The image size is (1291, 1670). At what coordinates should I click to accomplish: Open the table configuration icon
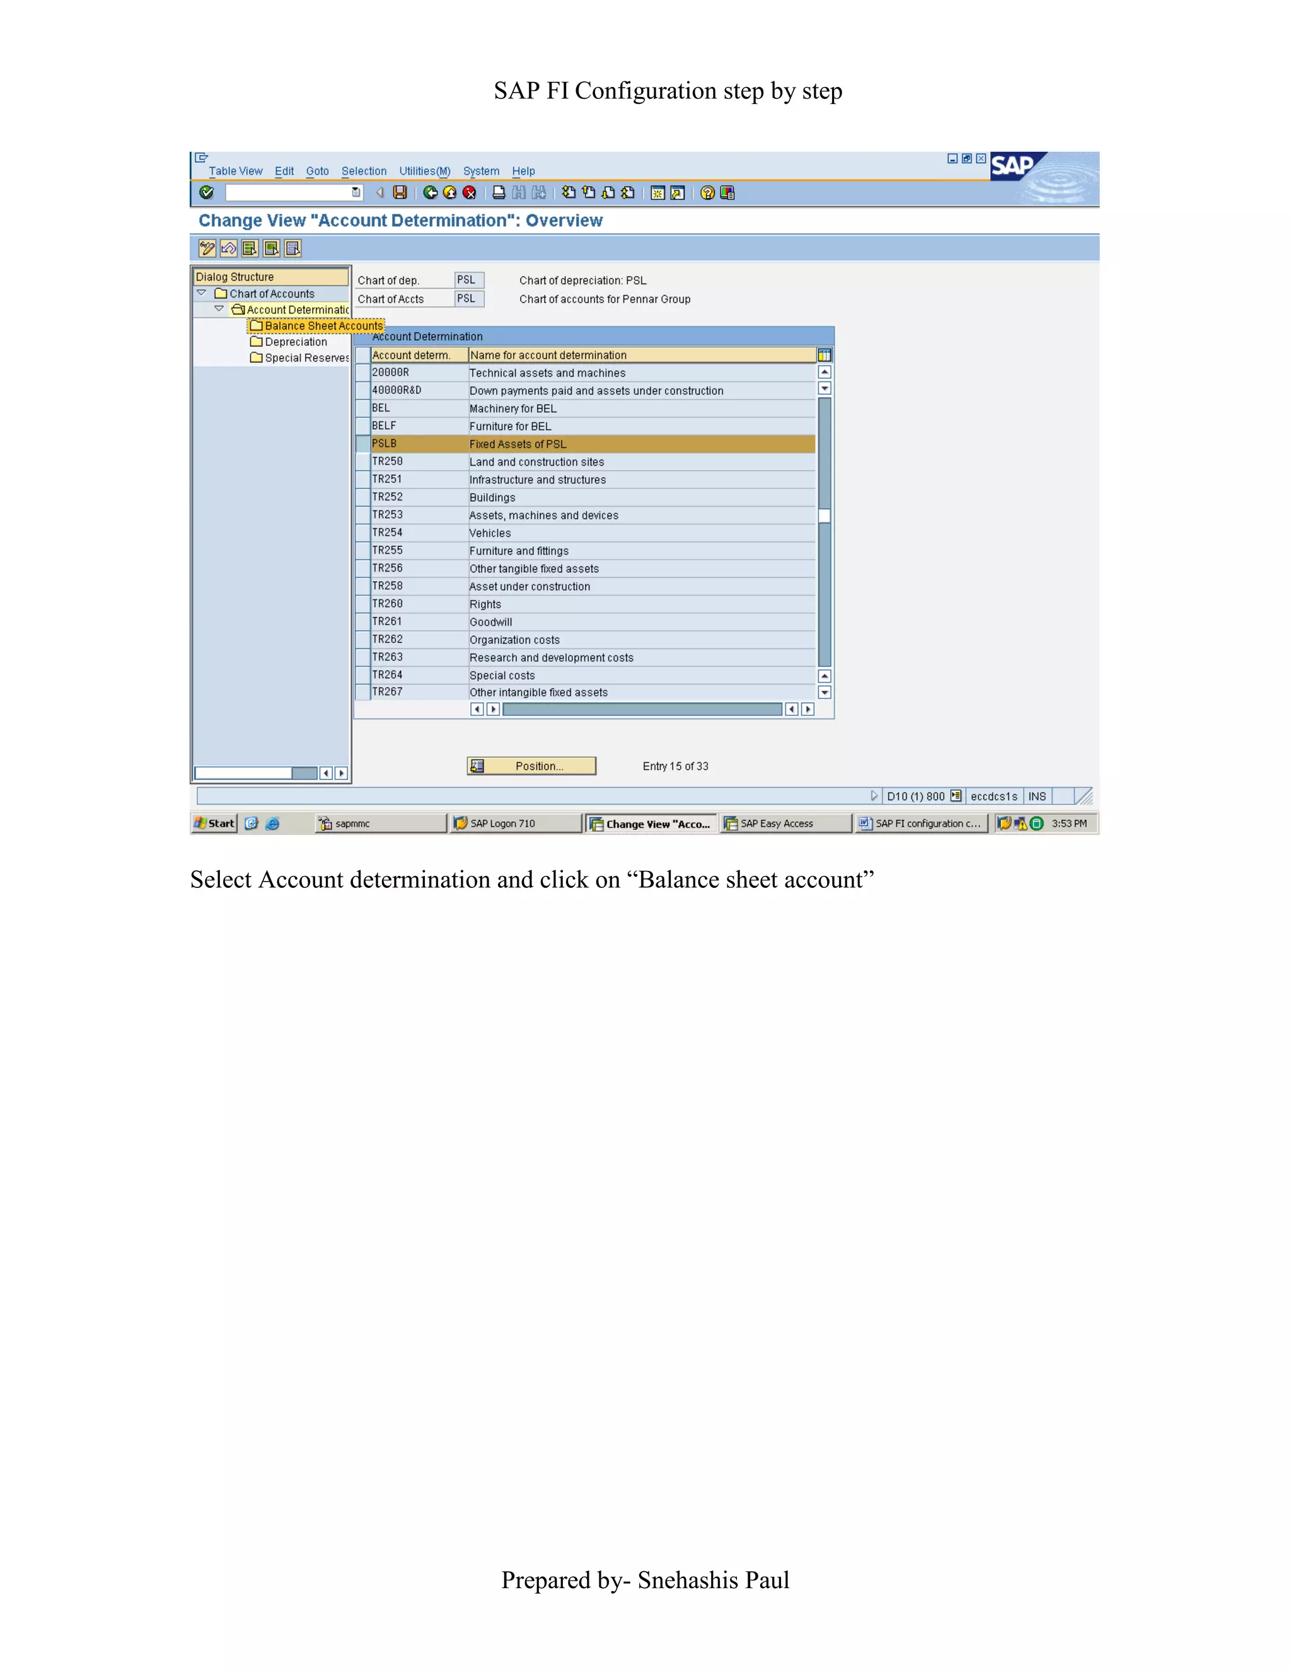coord(825,355)
